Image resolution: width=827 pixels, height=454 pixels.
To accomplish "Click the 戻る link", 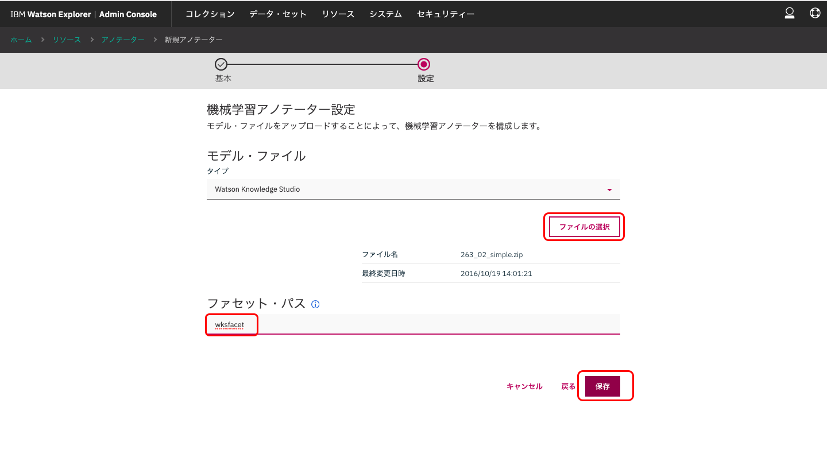I will pyautogui.click(x=568, y=386).
